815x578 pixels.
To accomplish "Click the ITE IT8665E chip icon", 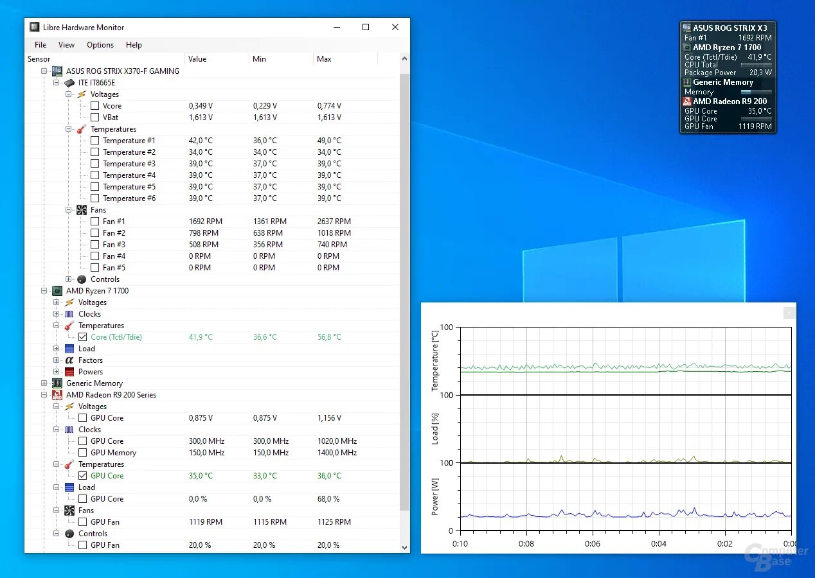I will (x=69, y=83).
